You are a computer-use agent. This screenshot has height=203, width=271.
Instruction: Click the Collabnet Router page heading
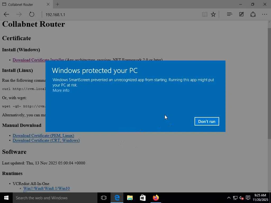[x=34, y=24]
